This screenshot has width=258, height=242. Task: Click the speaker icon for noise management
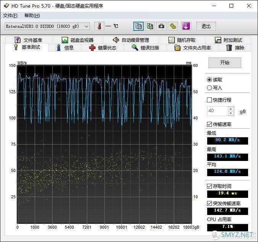tap(116, 40)
